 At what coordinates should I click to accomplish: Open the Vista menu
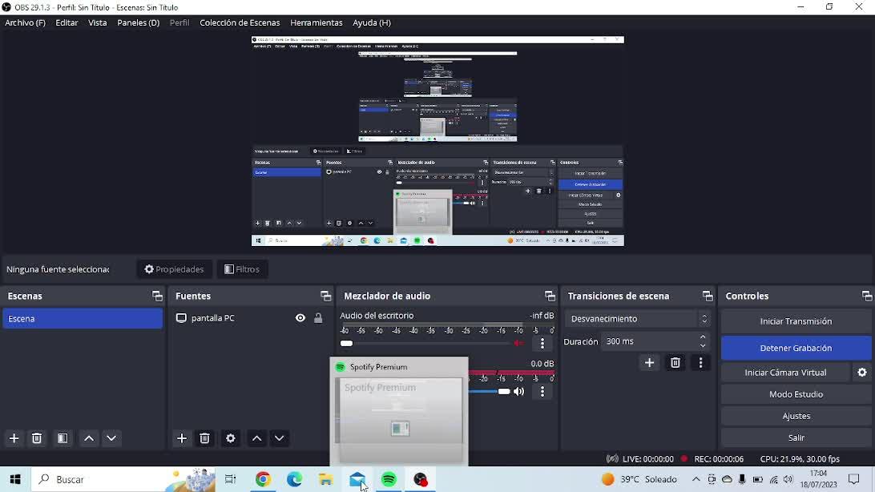click(x=97, y=23)
